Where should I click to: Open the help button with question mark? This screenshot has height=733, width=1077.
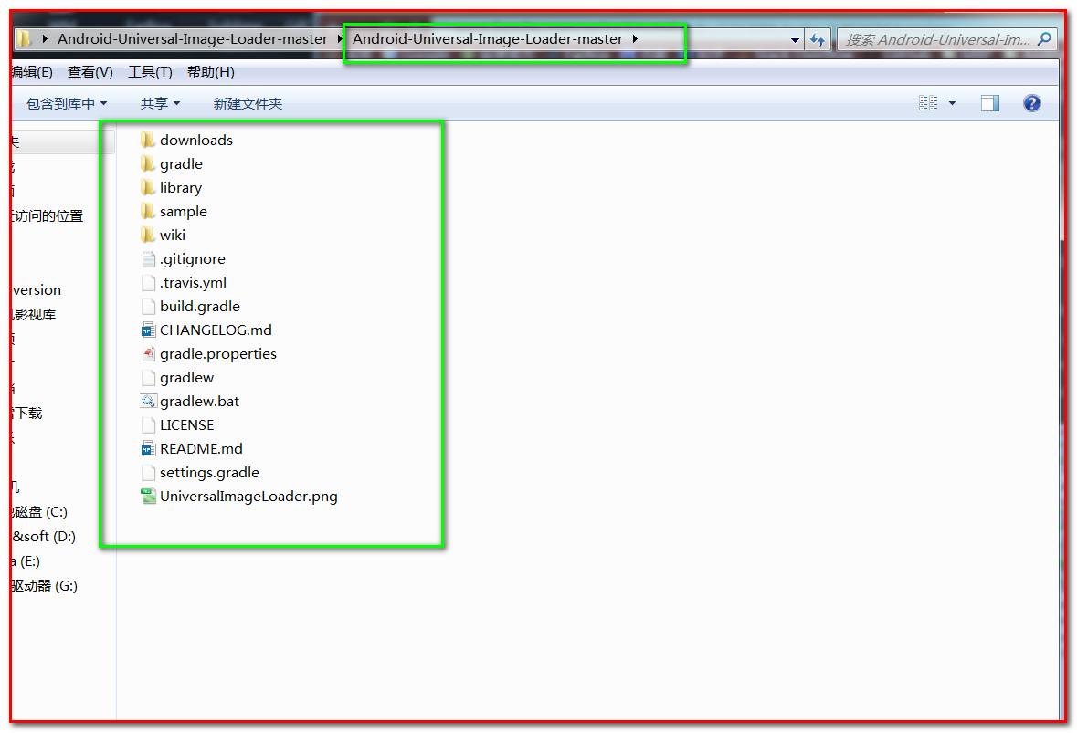pyautogui.click(x=1031, y=104)
